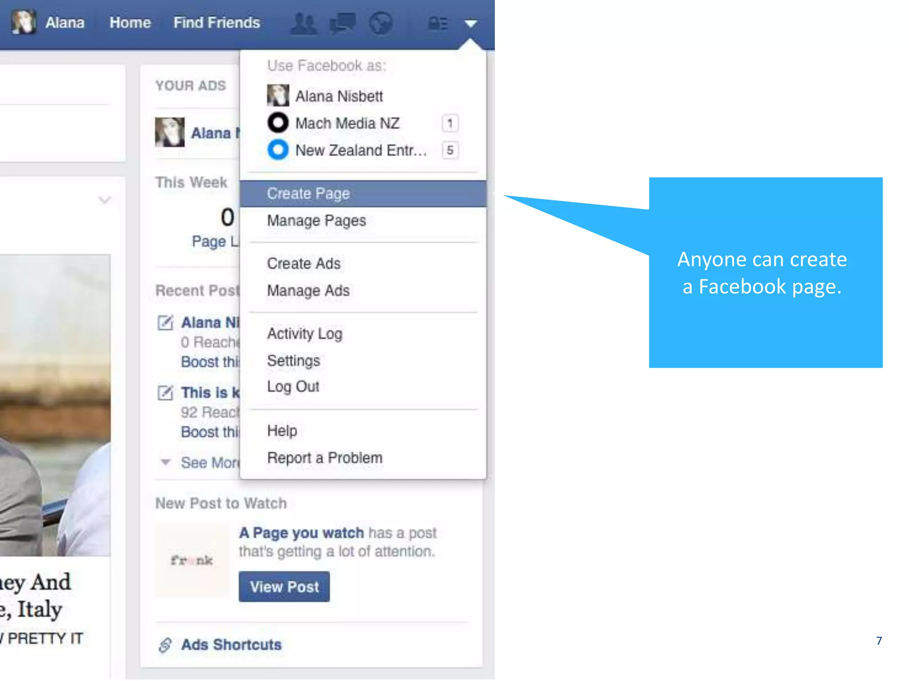Select Create Page menu item
909x681 pixels.
tap(363, 193)
